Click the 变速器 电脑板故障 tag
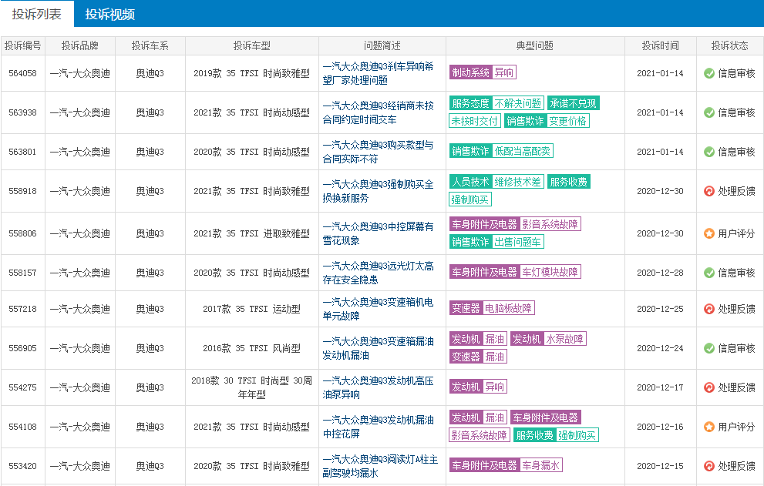The width and height of the screenshot is (764, 486). (492, 308)
